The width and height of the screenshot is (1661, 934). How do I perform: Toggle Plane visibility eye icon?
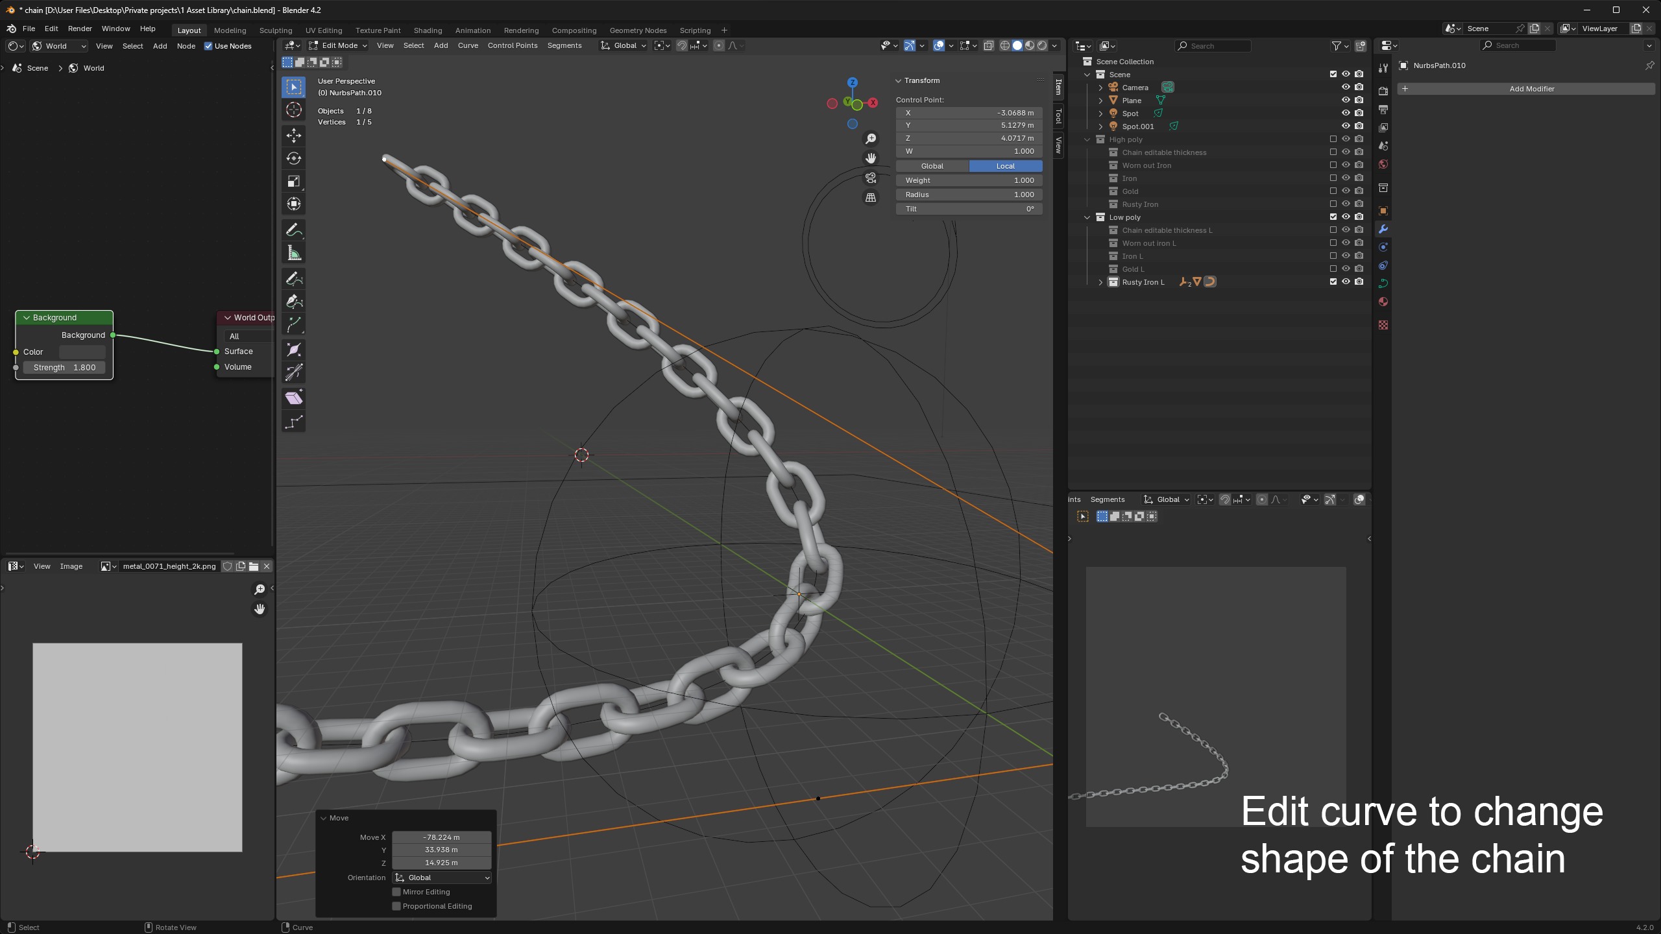click(1346, 100)
